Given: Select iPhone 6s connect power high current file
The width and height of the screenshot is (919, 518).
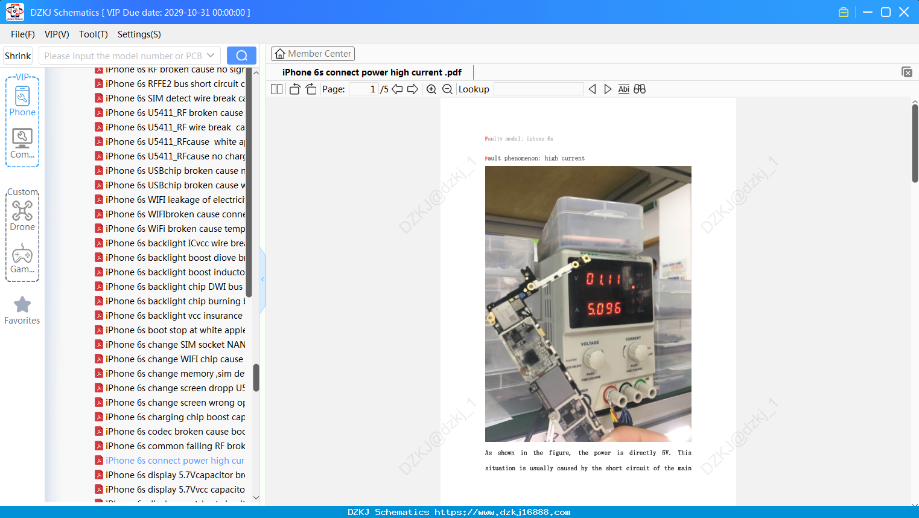Looking at the screenshot, I should [x=175, y=461].
